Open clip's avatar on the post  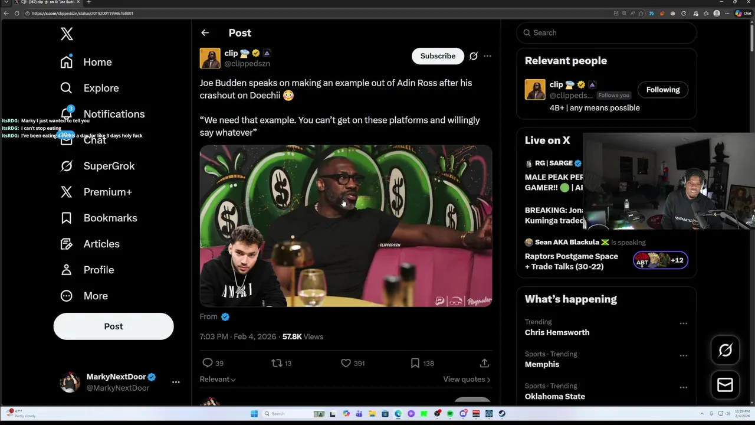click(x=210, y=58)
